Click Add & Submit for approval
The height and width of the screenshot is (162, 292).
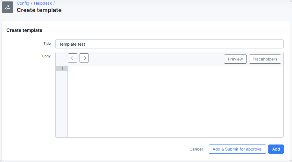pyautogui.click(x=237, y=149)
